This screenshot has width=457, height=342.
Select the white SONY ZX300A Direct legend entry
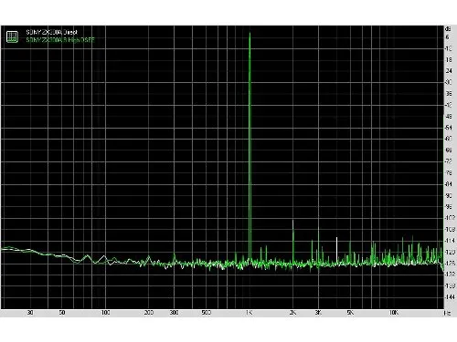tap(52, 32)
